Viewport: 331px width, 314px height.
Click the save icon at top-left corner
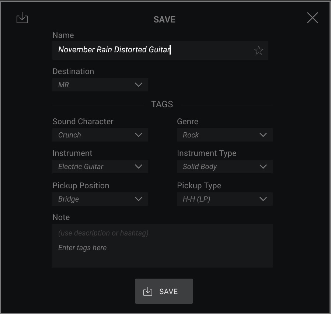(x=22, y=18)
